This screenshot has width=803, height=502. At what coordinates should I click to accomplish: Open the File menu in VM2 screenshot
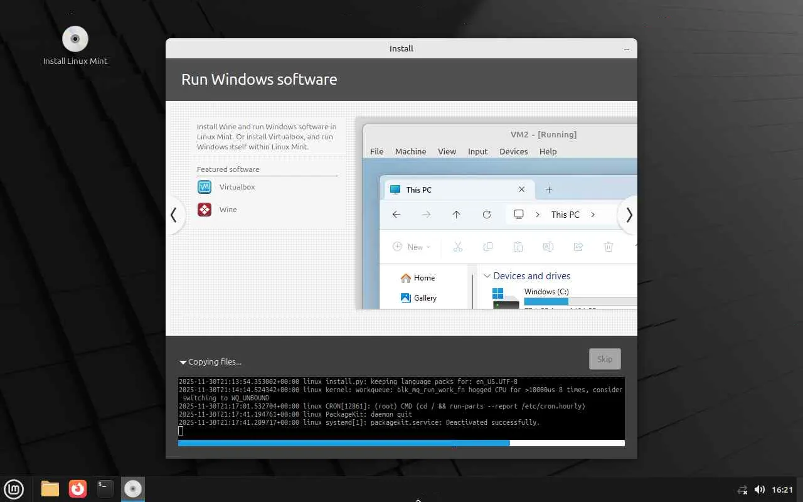point(377,151)
